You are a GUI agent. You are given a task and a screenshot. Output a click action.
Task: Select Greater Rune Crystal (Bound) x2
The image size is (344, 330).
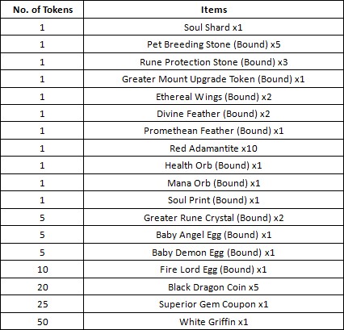214,217
